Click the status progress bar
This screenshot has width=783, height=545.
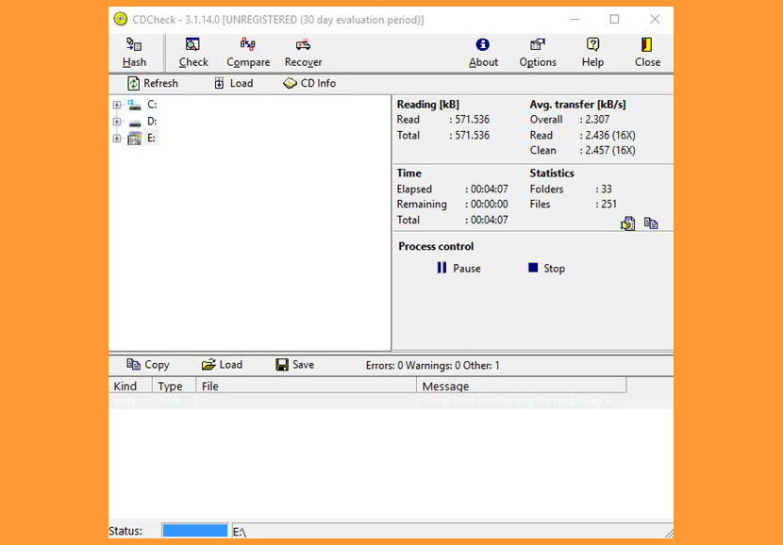194,530
